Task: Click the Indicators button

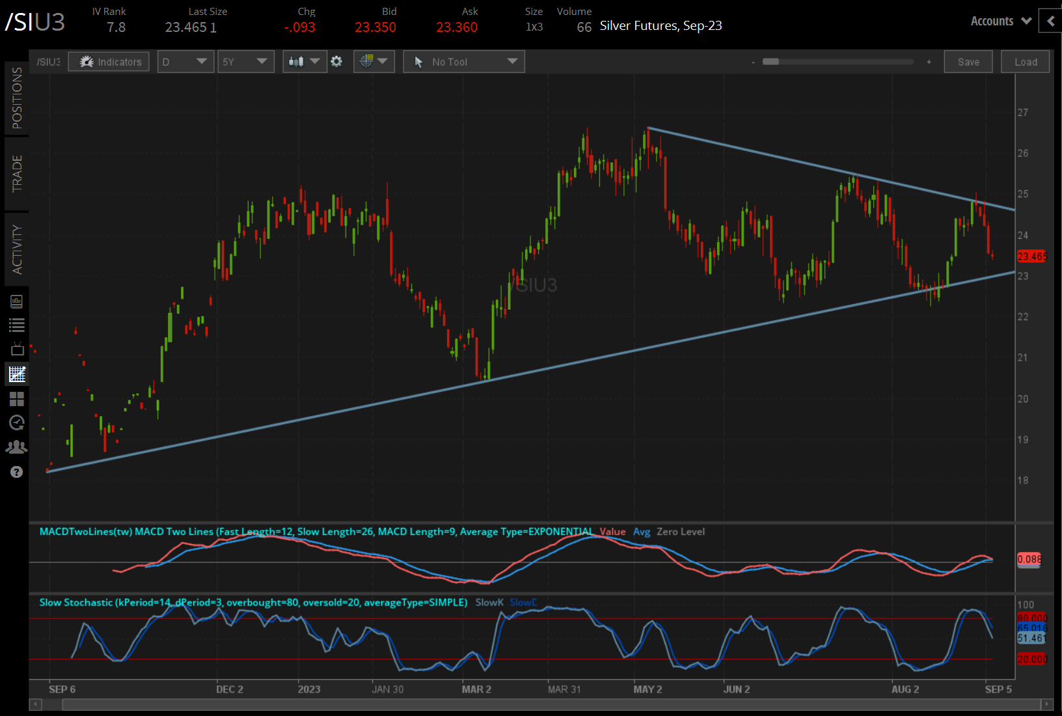Action: point(109,62)
